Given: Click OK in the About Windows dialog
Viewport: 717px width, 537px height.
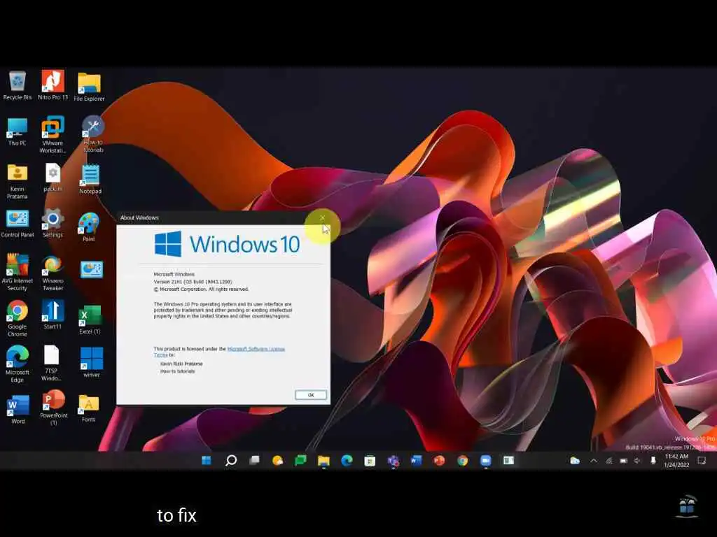Looking at the screenshot, I should (311, 395).
